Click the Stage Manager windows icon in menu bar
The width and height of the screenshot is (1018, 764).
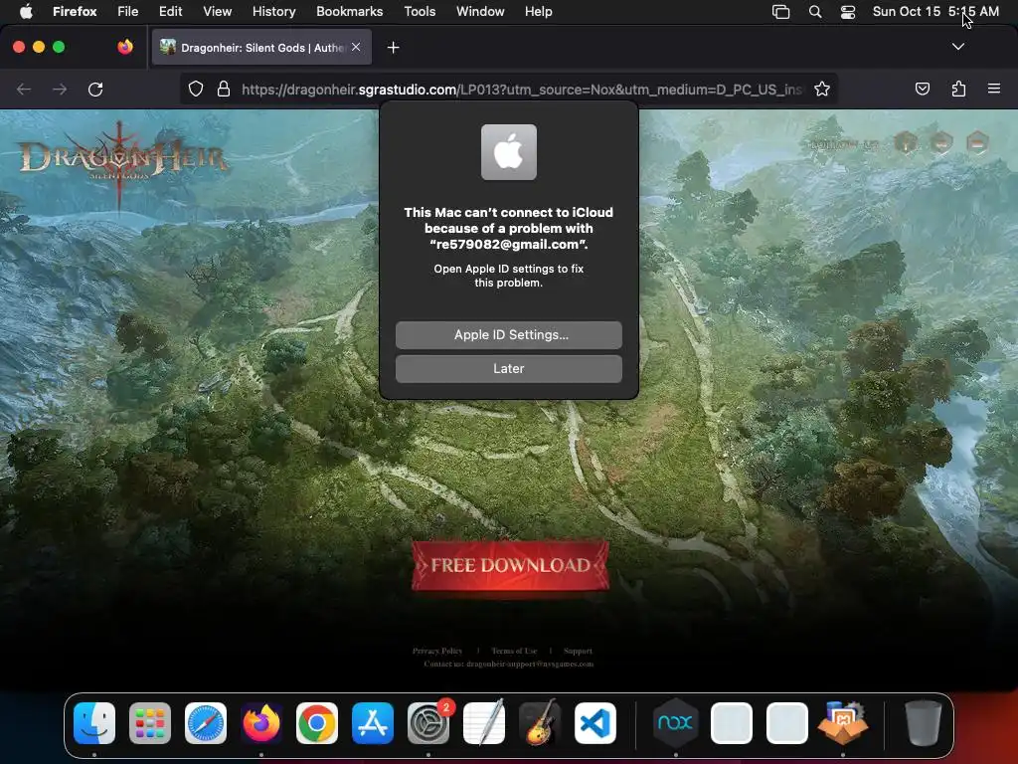(x=781, y=12)
